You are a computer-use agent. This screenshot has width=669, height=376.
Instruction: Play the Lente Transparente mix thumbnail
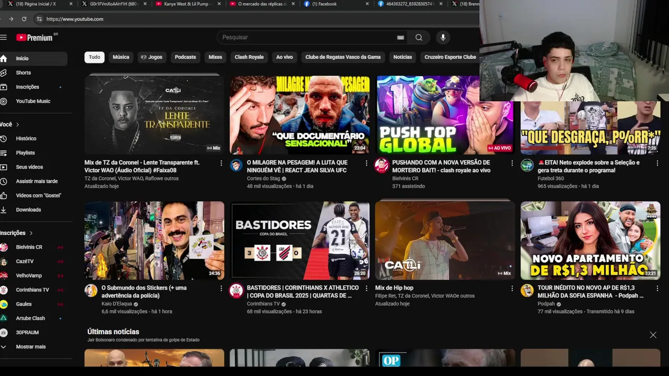(x=154, y=115)
